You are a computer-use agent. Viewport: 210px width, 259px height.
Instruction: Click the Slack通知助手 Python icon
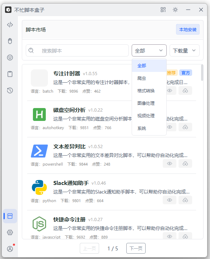[39, 187]
